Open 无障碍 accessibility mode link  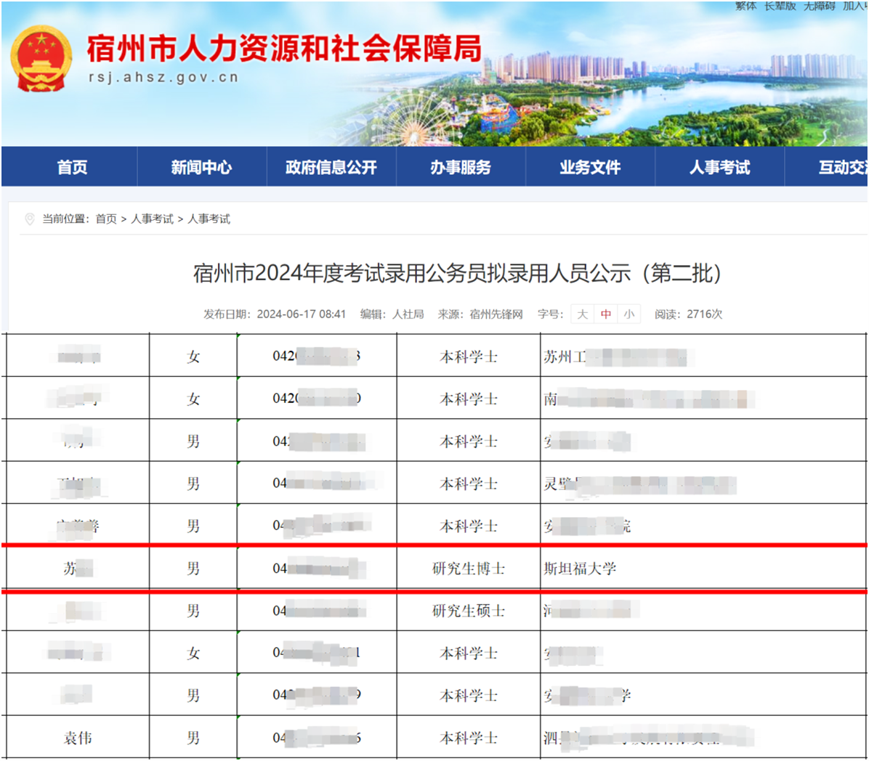tap(819, 6)
